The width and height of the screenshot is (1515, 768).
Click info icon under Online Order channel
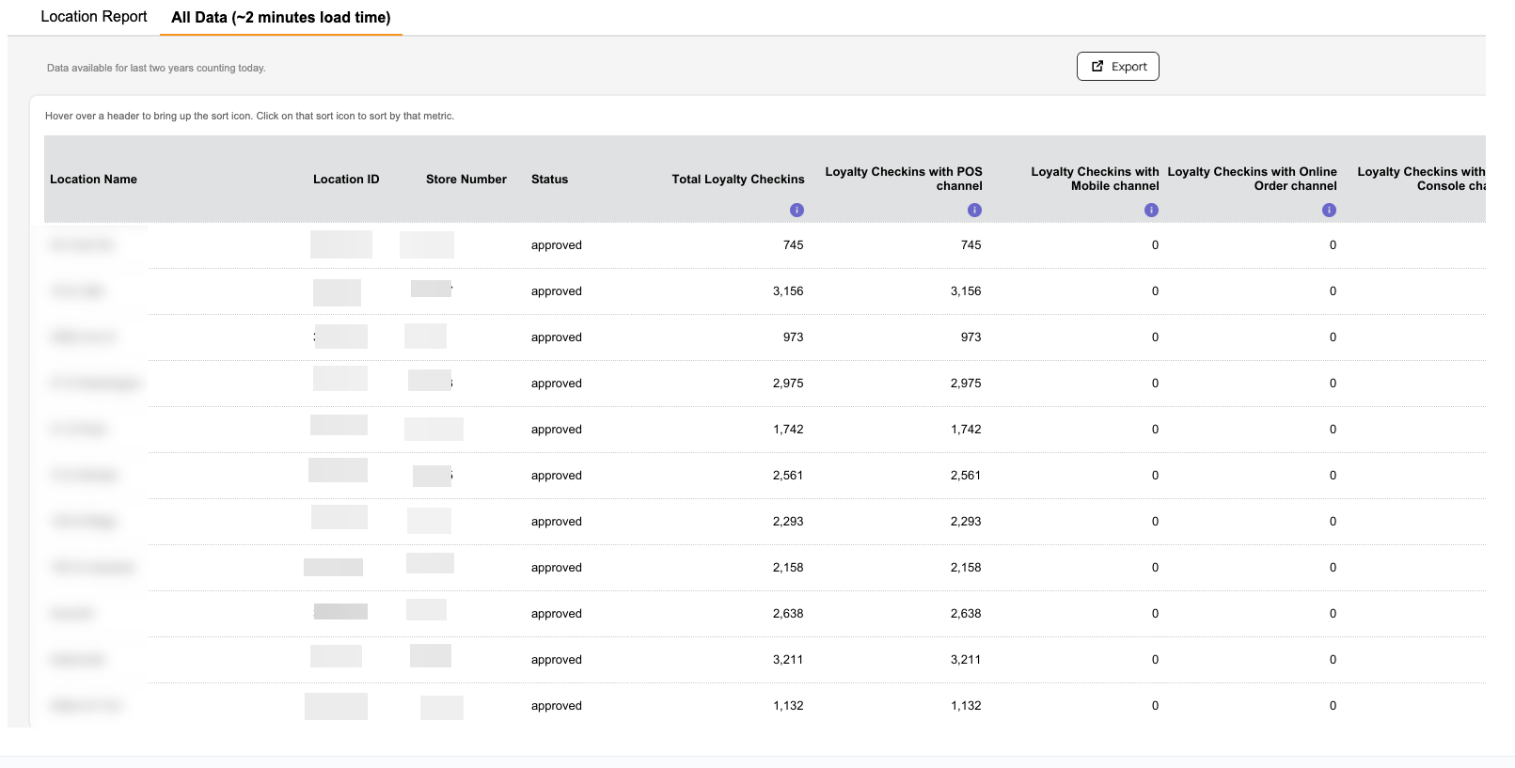(x=1329, y=210)
